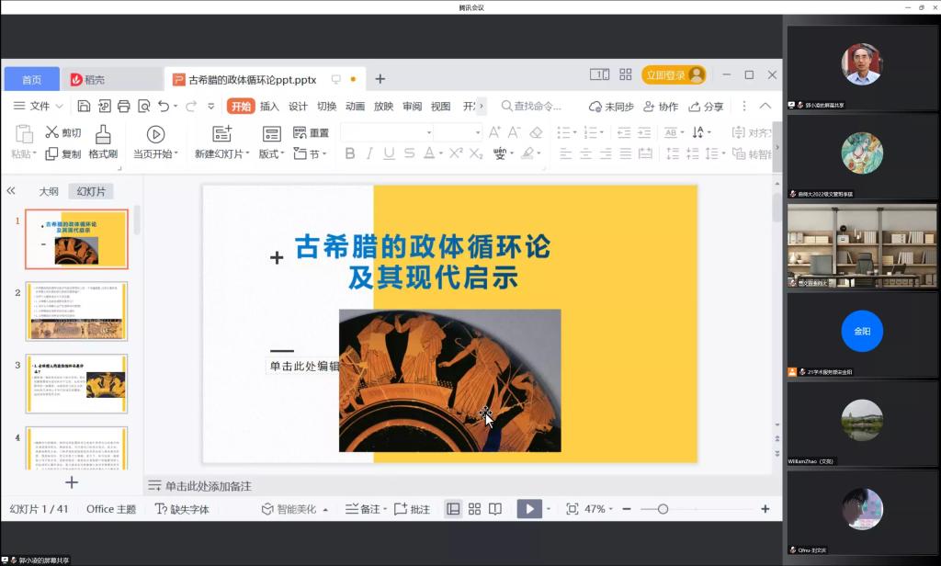Start the slideshow with 当页开始 icon
This screenshot has width=941, height=566.
point(154,132)
